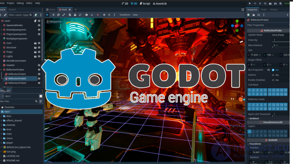The width and height of the screenshot is (293, 164).
Task: Toggle visibility of SpawnedNodes
Action: point(39,25)
